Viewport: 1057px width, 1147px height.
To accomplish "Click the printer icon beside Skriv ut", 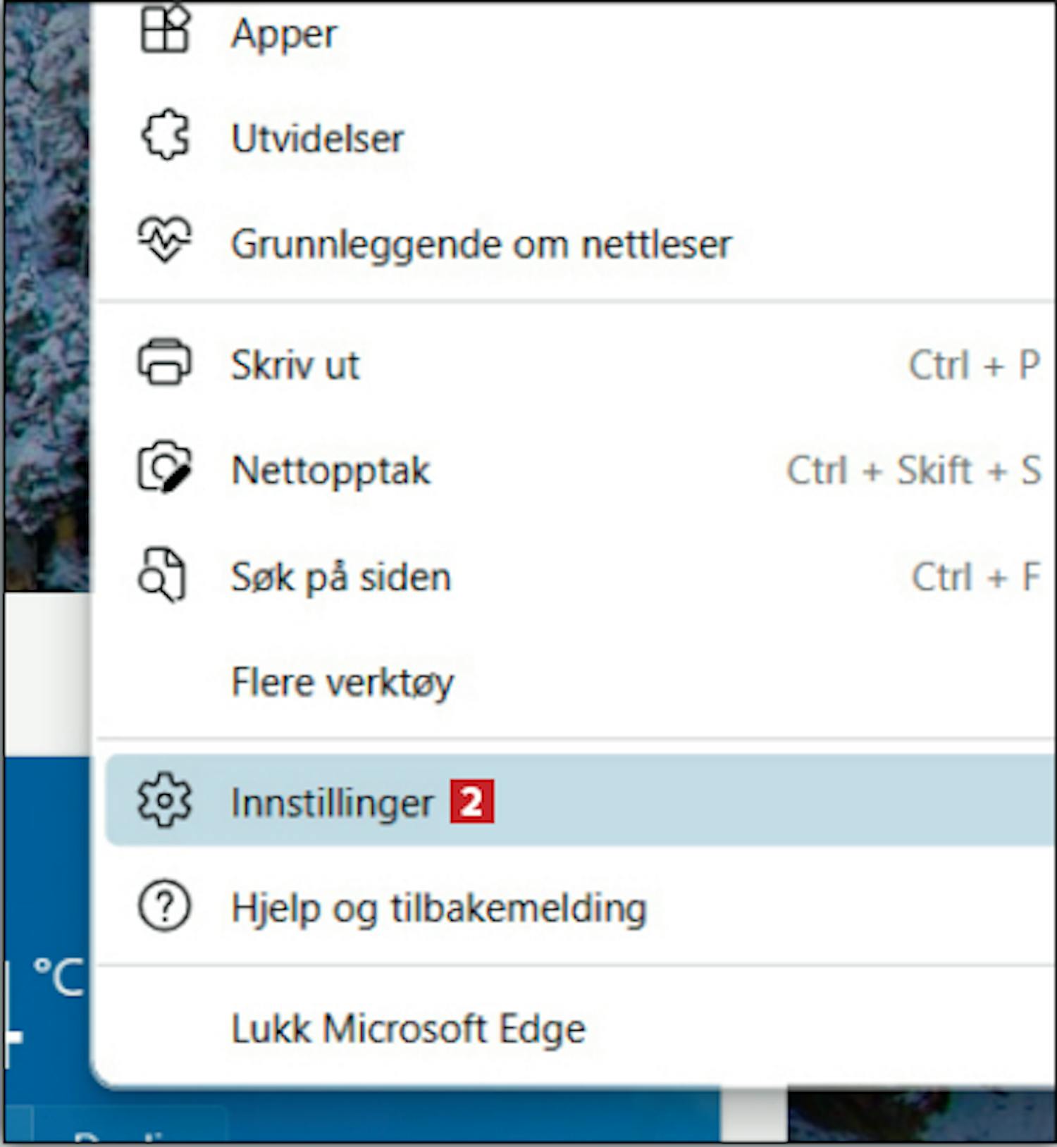I will [x=164, y=362].
